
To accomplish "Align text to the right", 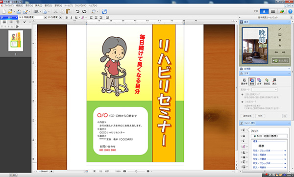I will (x=101, y=18).
